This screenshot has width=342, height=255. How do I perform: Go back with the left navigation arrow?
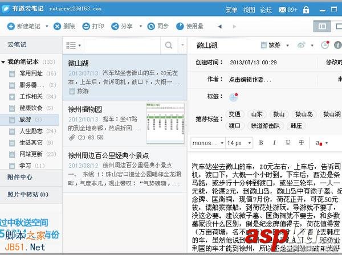220,27
